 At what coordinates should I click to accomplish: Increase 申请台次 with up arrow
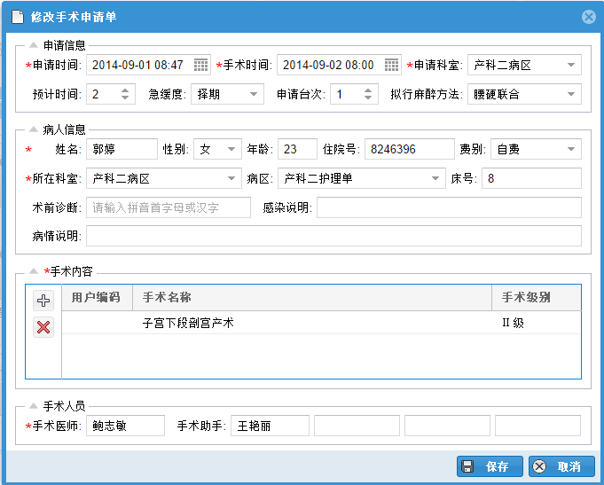[368, 90]
